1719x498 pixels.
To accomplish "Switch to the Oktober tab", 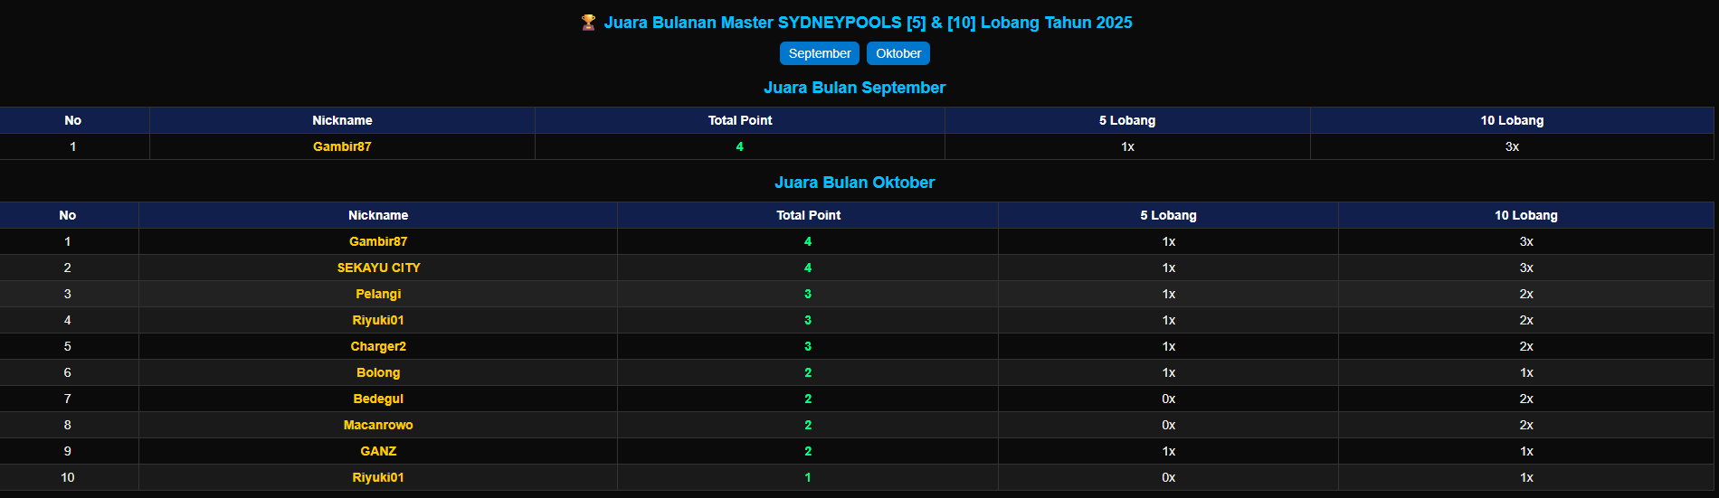I will (897, 53).
